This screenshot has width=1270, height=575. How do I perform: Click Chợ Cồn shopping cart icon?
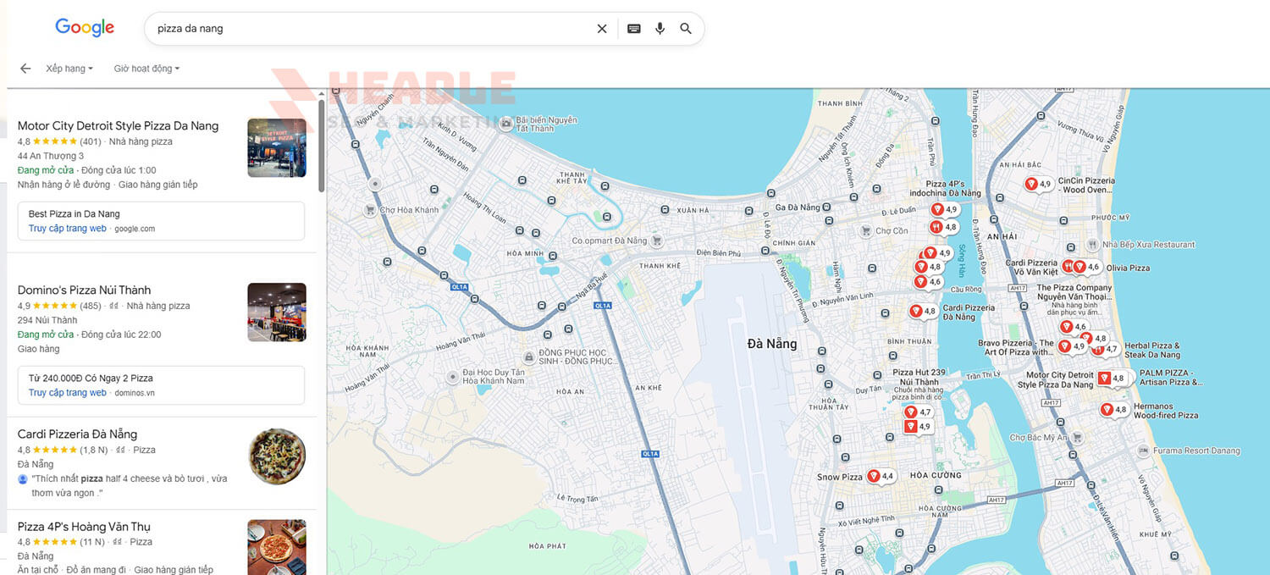pos(865,230)
